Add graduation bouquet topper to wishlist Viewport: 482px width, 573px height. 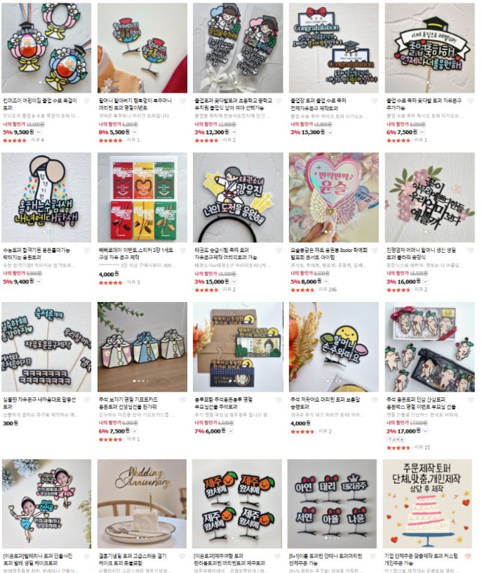279,101
